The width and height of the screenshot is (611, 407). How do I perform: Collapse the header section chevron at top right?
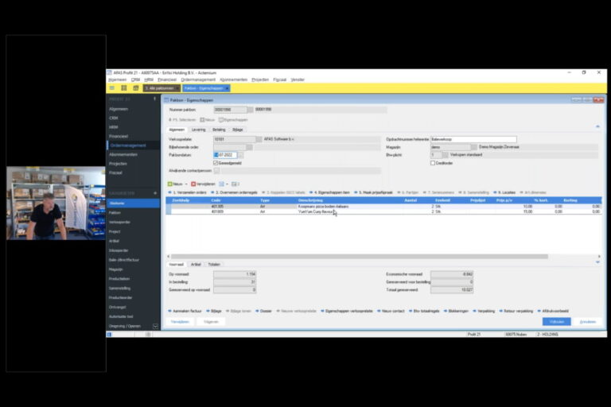point(597,126)
